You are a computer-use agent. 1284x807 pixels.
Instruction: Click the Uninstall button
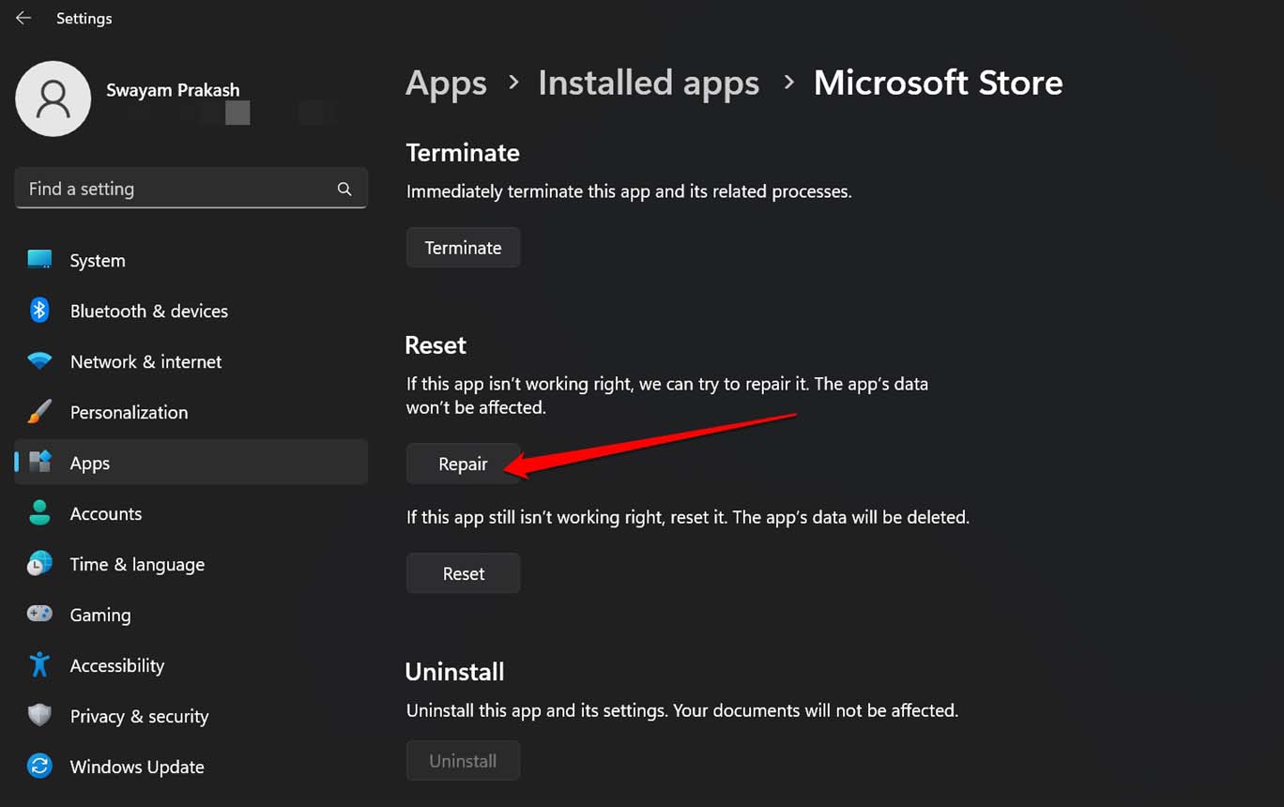click(463, 761)
